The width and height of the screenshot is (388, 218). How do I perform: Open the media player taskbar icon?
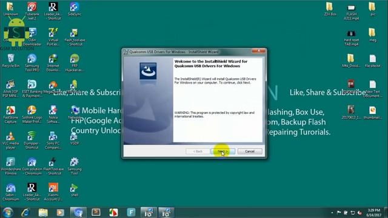coord(61,213)
